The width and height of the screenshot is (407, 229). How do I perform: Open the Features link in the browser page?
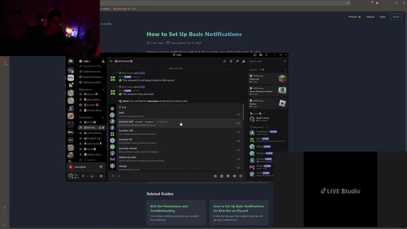pos(370,17)
